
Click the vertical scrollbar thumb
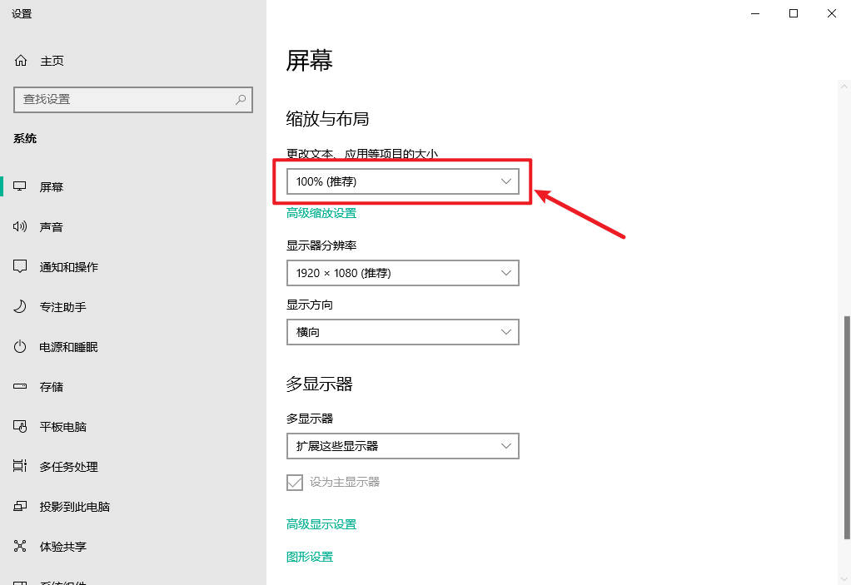click(847, 428)
